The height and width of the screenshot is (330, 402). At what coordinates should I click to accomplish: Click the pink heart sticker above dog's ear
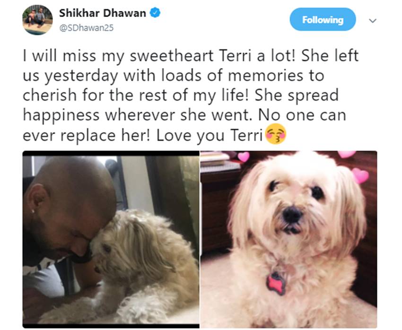click(x=243, y=156)
